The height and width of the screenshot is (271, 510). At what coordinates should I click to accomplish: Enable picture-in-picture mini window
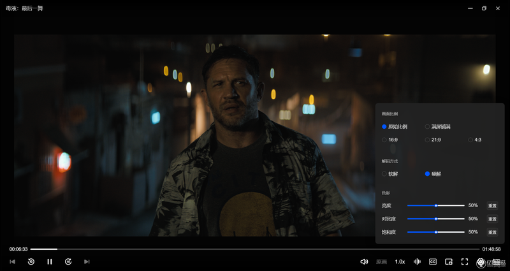(x=449, y=261)
